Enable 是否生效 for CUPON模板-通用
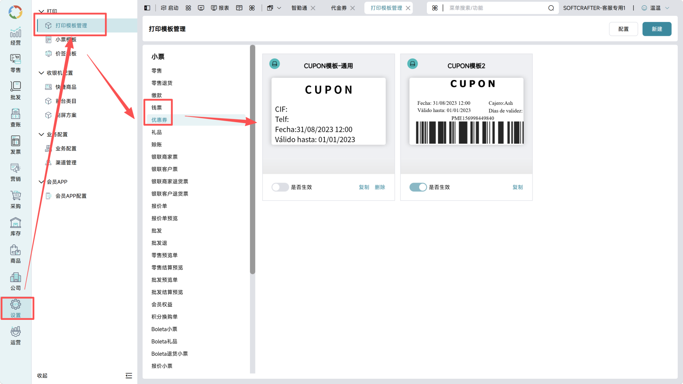This screenshot has width=683, height=384. (280, 187)
